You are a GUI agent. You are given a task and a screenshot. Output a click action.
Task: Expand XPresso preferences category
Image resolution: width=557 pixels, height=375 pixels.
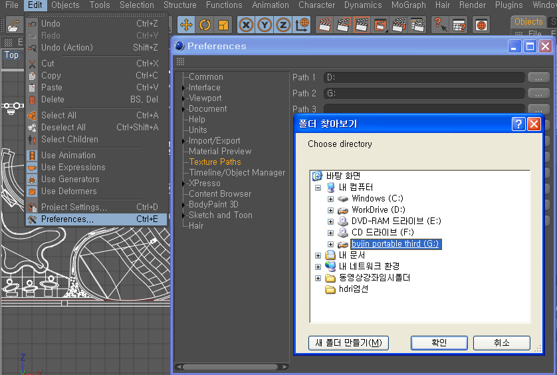[x=183, y=184]
